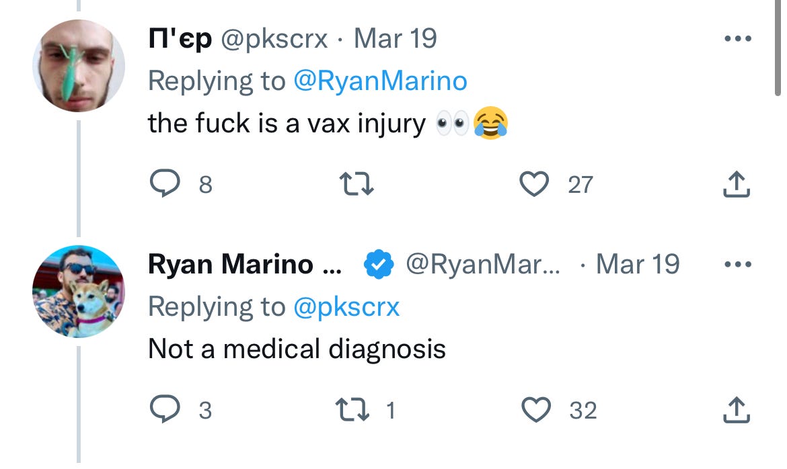Image resolution: width=787 pixels, height=469 pixels.
Task: Toggle like on Ryan Marino's reply
Action: [x=535, y=408]
